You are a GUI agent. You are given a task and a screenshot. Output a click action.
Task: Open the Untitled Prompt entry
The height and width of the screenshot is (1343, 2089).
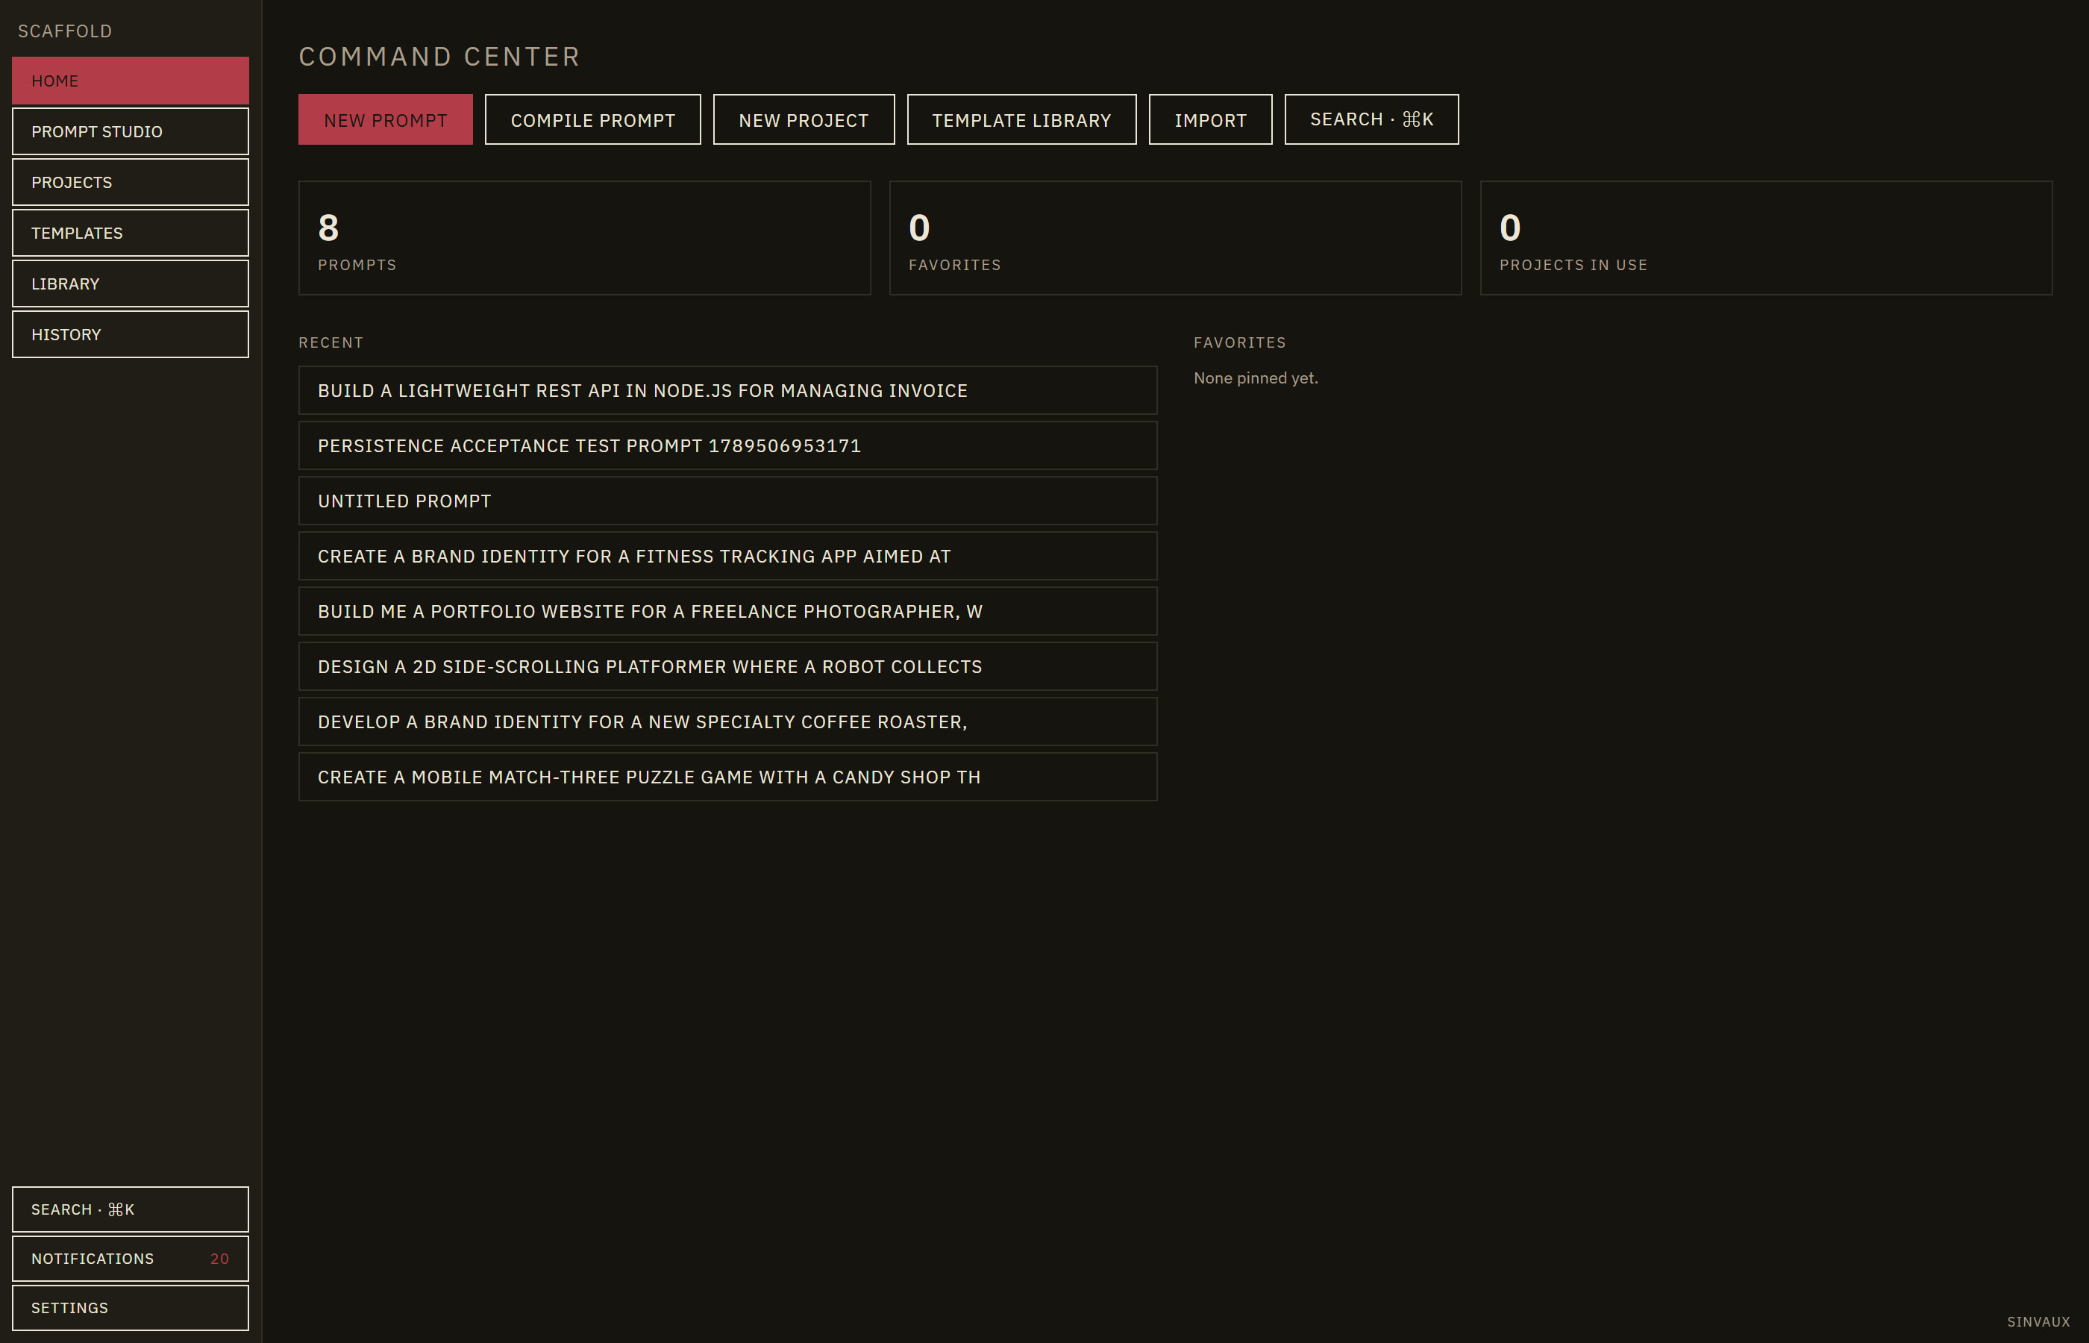pyautogui.click(x=728, y=501)
